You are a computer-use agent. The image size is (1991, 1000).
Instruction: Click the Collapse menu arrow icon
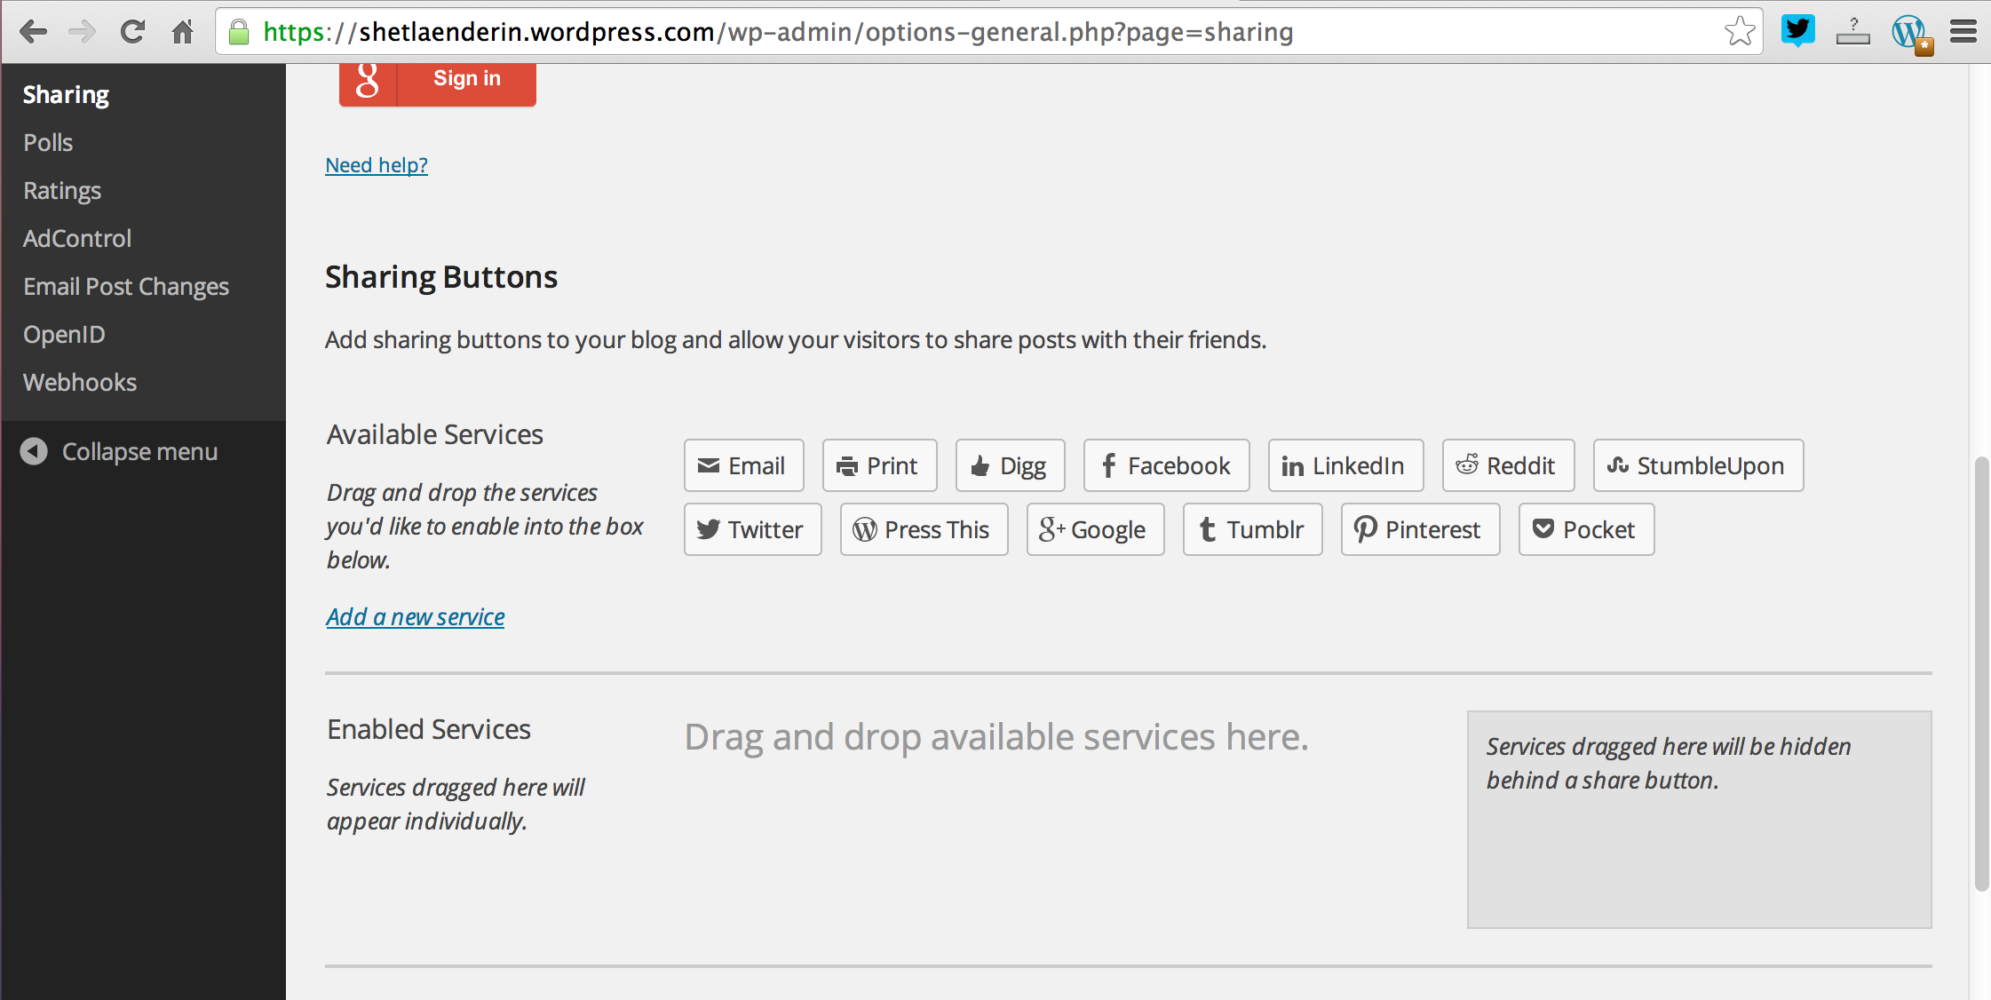coord(34,451)
